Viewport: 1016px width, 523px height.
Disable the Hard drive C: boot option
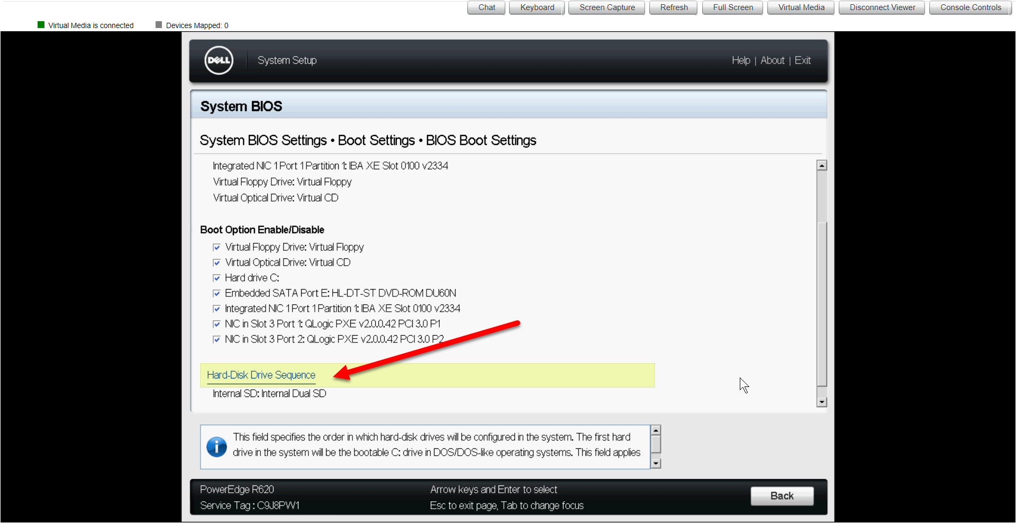[216, 278]
